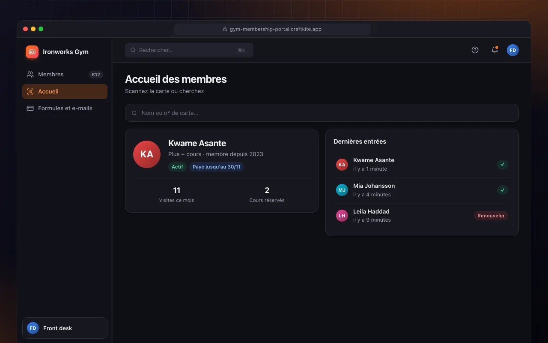
Task: Click the Ironworks Gym logo icon
Action: click(x=32, y=52)
